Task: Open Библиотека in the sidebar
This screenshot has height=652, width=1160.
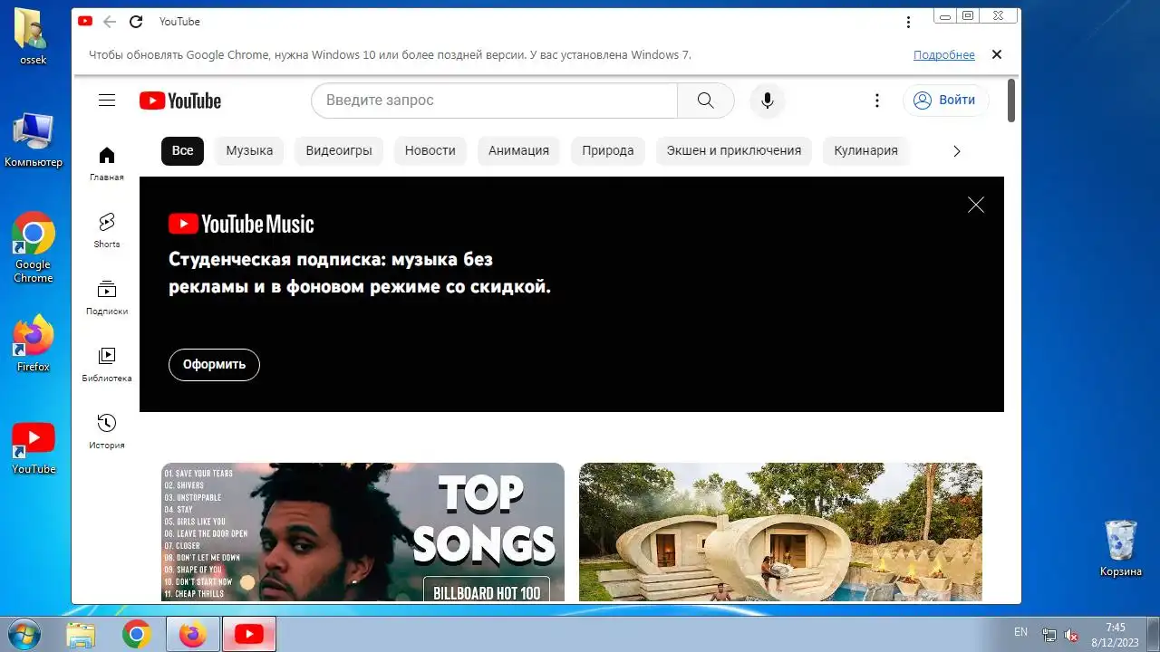Action: pyautogui.click(x=107, y=364)
